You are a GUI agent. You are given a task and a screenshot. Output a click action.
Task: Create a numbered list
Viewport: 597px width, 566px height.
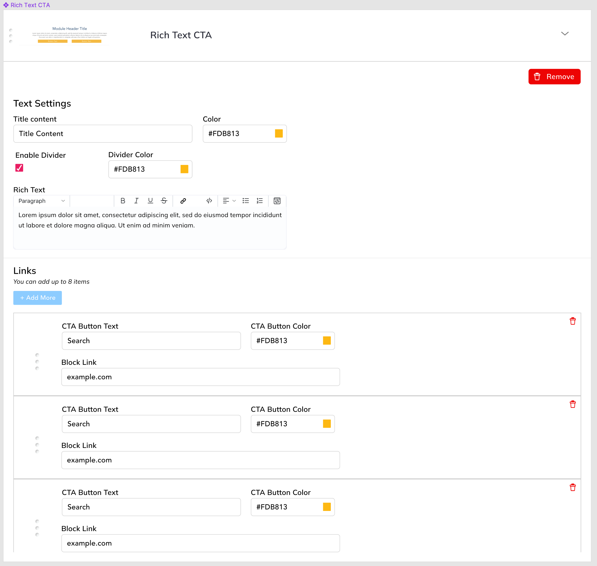tap(260, 201)
